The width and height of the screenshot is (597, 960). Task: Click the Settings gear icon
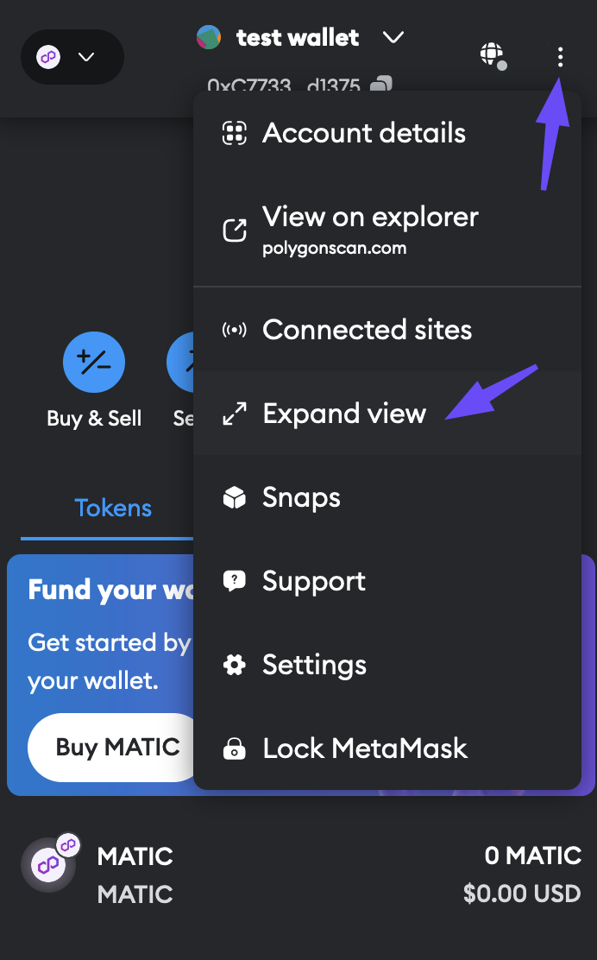click(x=234, y=666)
